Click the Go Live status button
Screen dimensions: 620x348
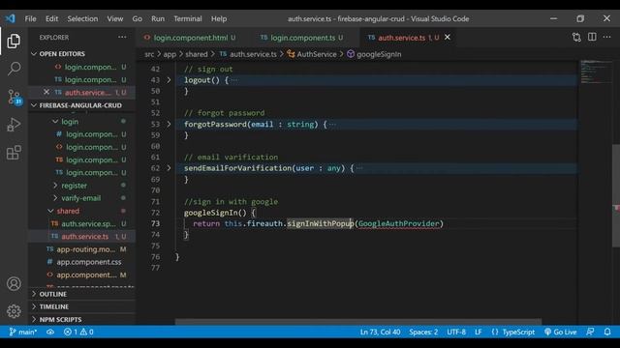(x=560, y=332)
